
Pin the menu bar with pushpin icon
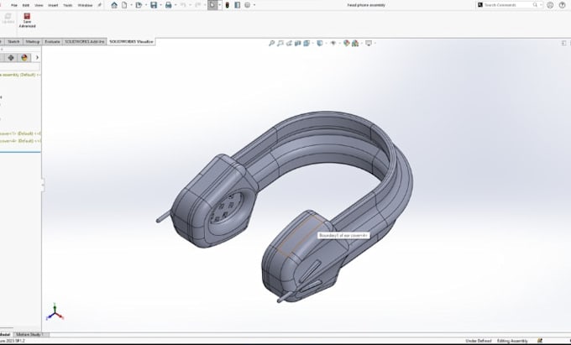coord(99,5)
